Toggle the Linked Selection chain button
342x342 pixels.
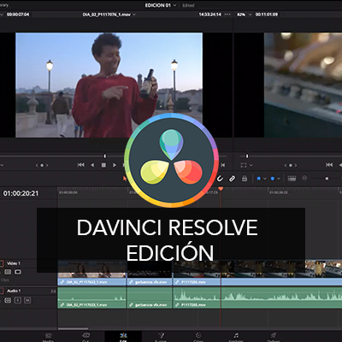[233, 179]
